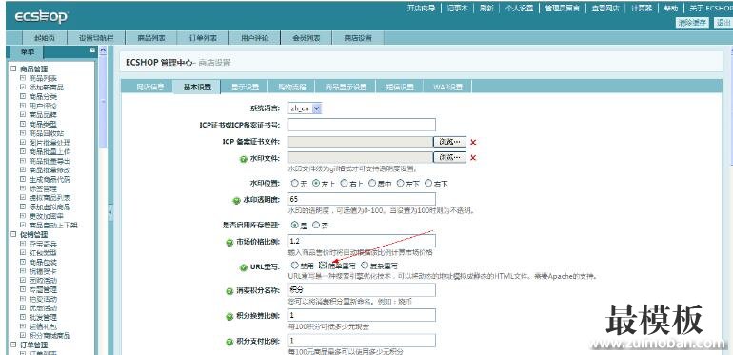
Task: Show help tip for URL重写
Action: click(243, 267)
